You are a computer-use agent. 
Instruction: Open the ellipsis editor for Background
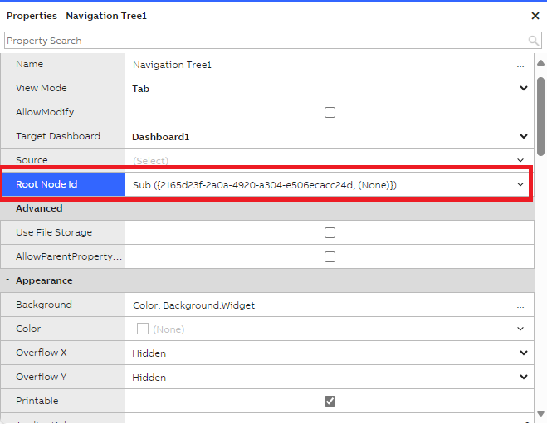coord(520,306)
